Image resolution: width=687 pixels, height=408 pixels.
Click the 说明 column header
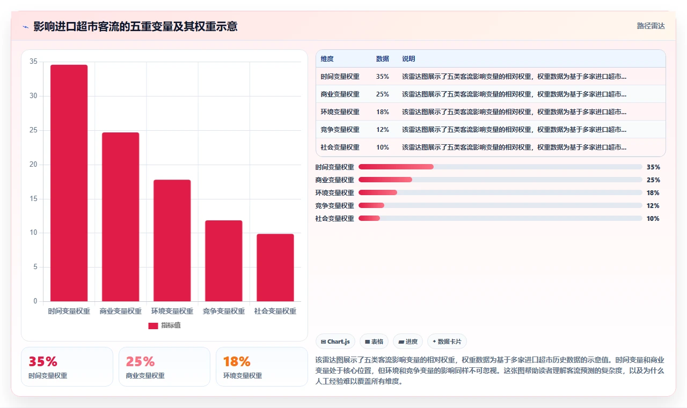[408, 59]
